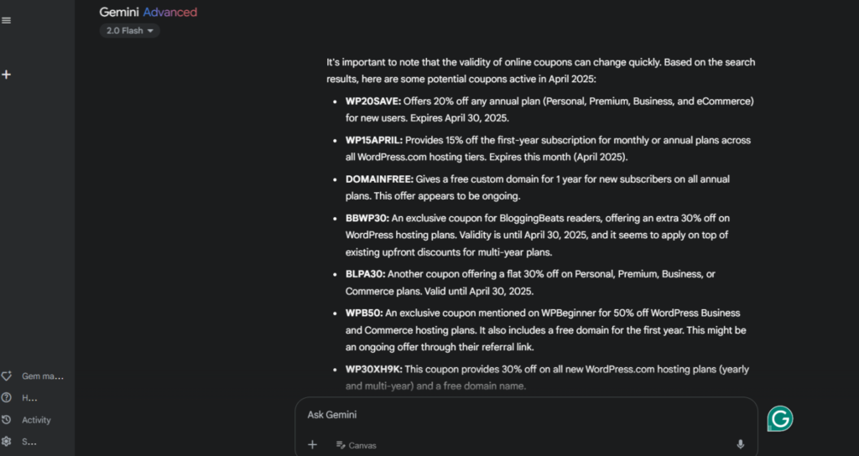Viewport: 859px width, 456px height.
Task: Open the Grammarly extension icon
Action: (x=780, y=418)
